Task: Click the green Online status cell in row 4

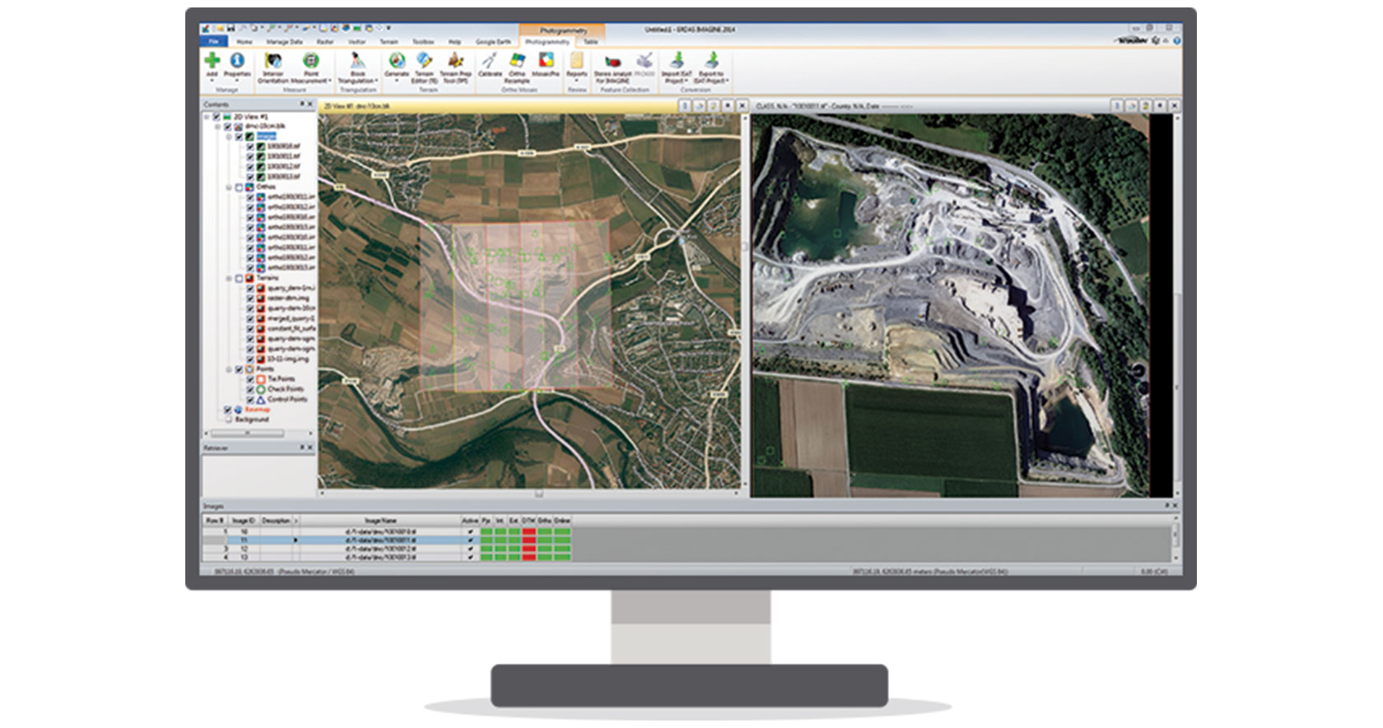Action: click(x=562, y=557)
